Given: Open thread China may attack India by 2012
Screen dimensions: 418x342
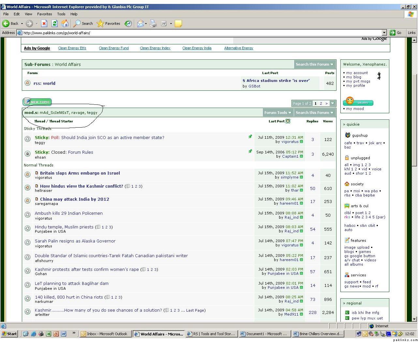Looking at the screenshot, I should 74,199.
